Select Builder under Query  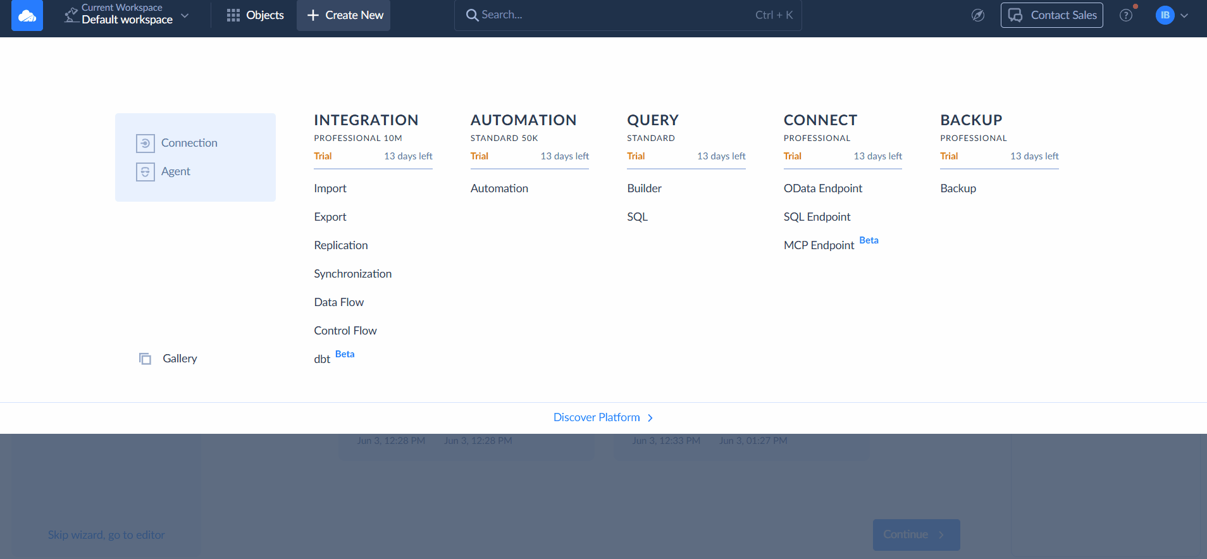click(644, 188)
